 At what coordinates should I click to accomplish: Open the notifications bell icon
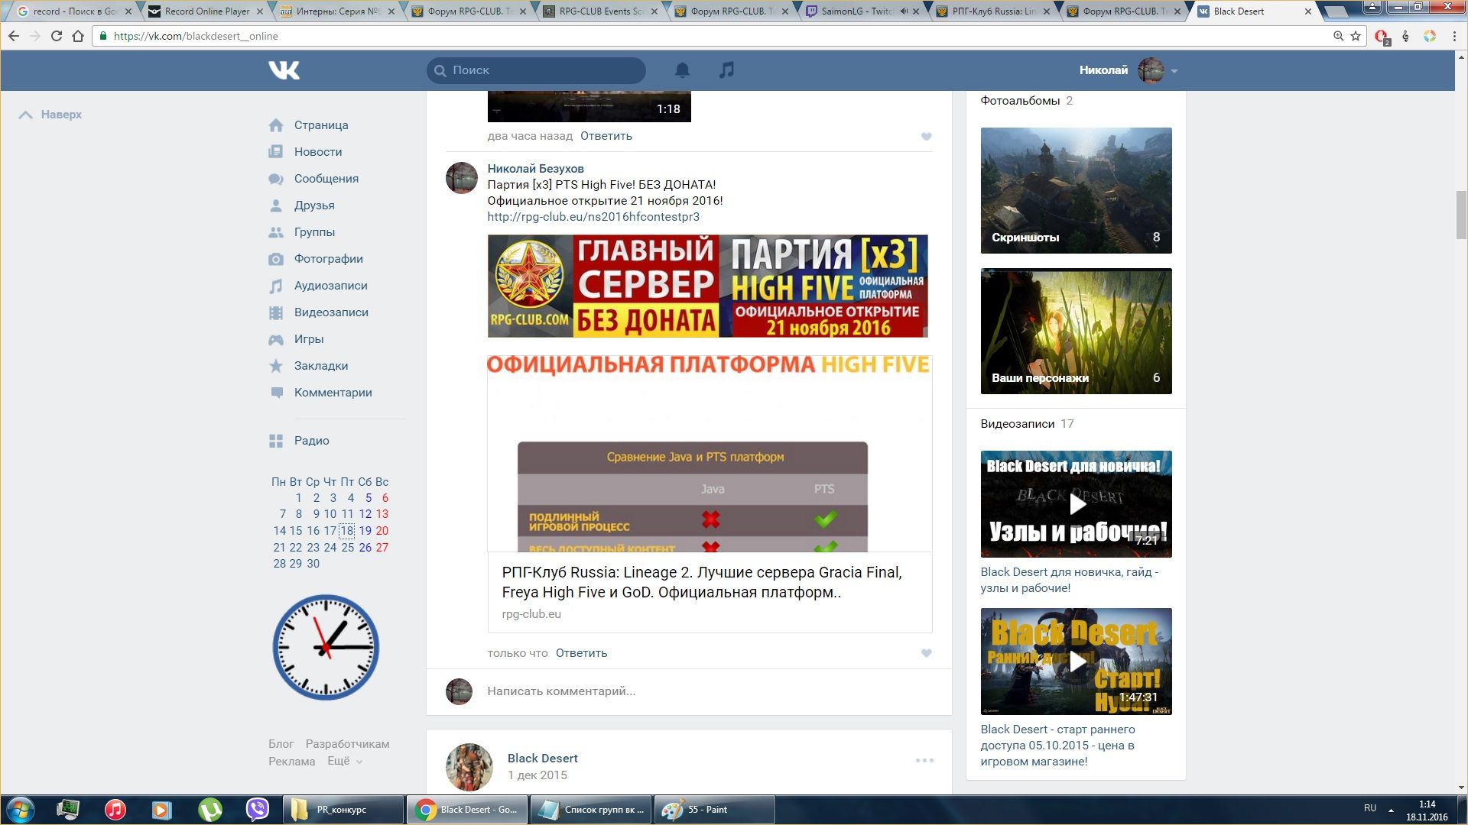[x=682, y=70]
